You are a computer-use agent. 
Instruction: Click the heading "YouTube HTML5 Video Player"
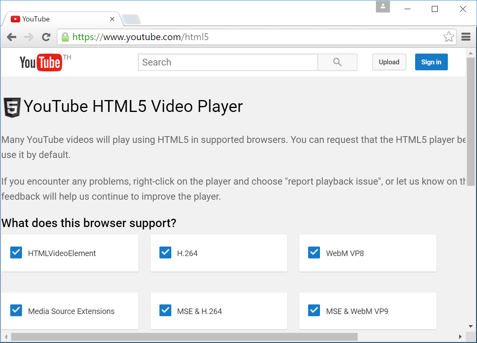tap(133, 106)
